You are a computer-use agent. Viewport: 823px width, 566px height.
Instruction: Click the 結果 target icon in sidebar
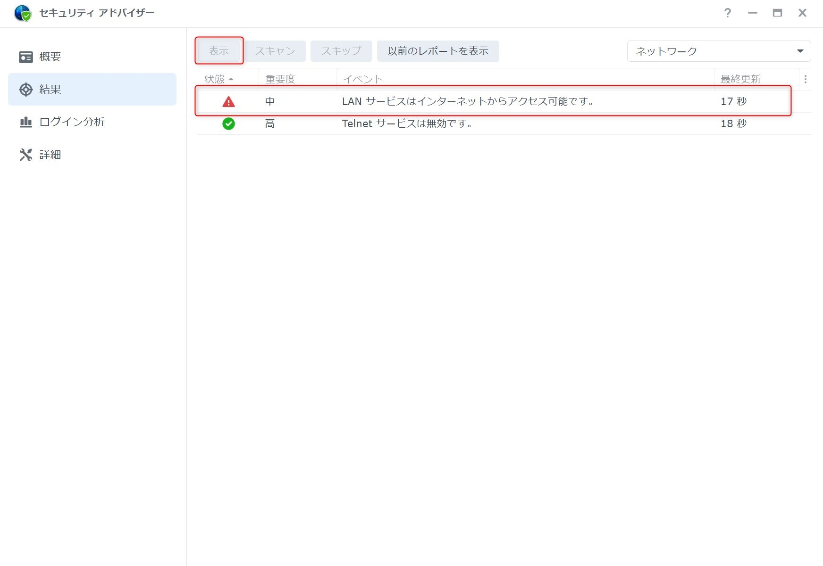(x=25, y=90)
